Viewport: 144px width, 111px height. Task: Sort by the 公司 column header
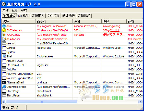click(x=87, y=22)
